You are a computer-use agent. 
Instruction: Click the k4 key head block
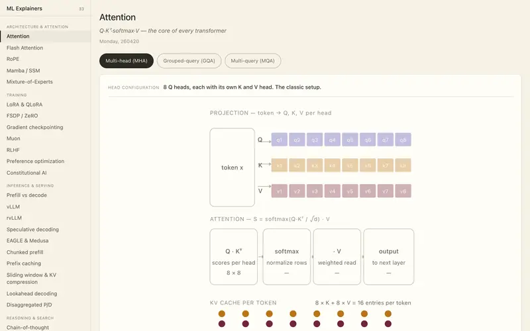point(333,165)
